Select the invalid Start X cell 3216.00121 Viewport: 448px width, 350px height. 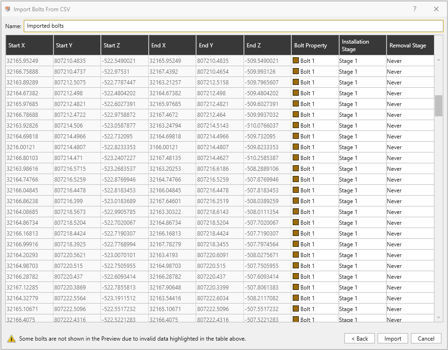tap(29, 147)
